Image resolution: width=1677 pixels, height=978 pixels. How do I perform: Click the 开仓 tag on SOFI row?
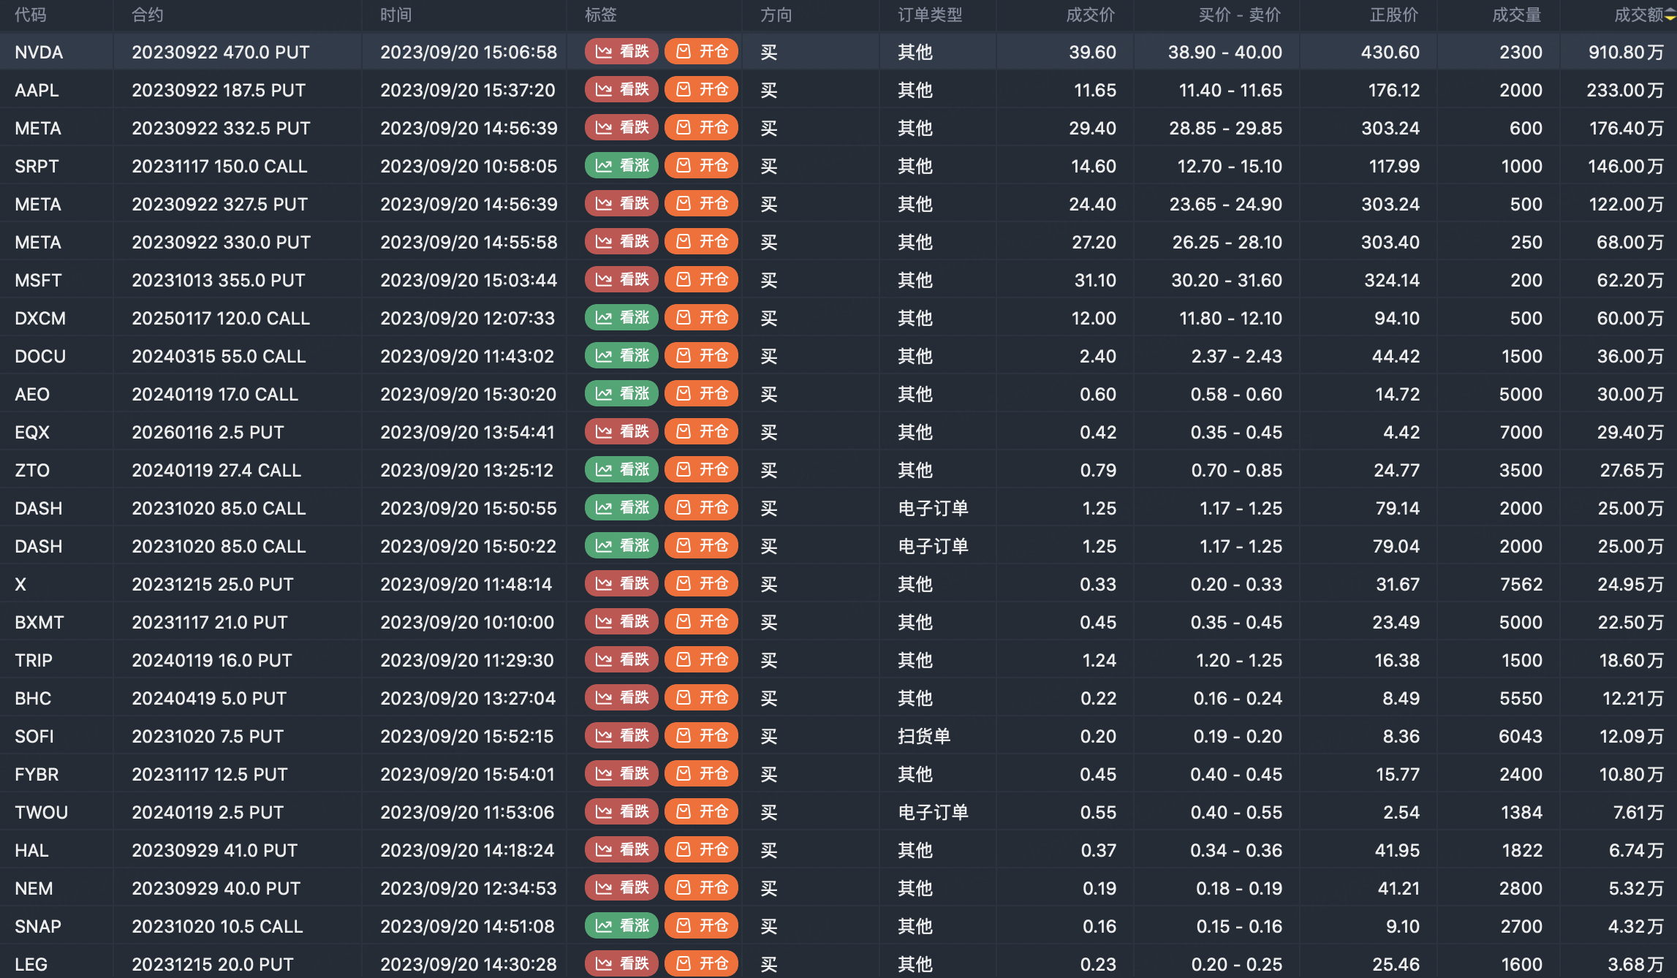tap(701, 736)
